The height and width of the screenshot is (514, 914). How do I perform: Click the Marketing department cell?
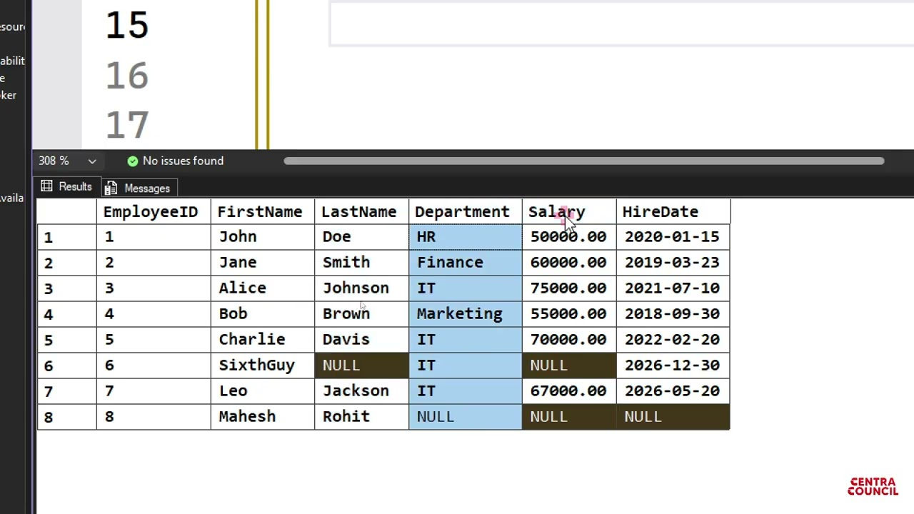[x=466, y=314]
